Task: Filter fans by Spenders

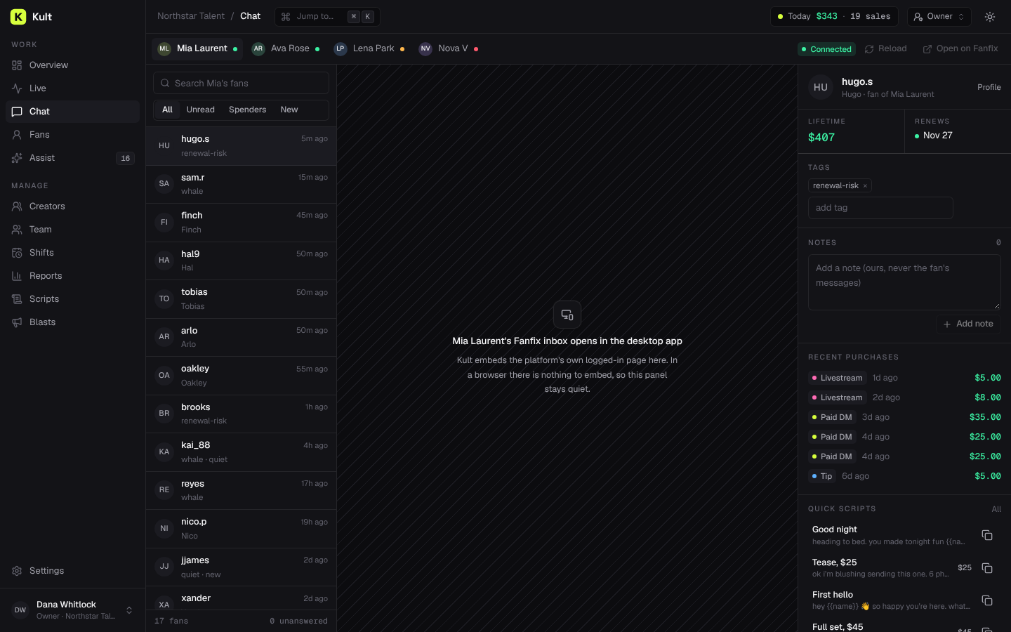Action: pos(248,110)
